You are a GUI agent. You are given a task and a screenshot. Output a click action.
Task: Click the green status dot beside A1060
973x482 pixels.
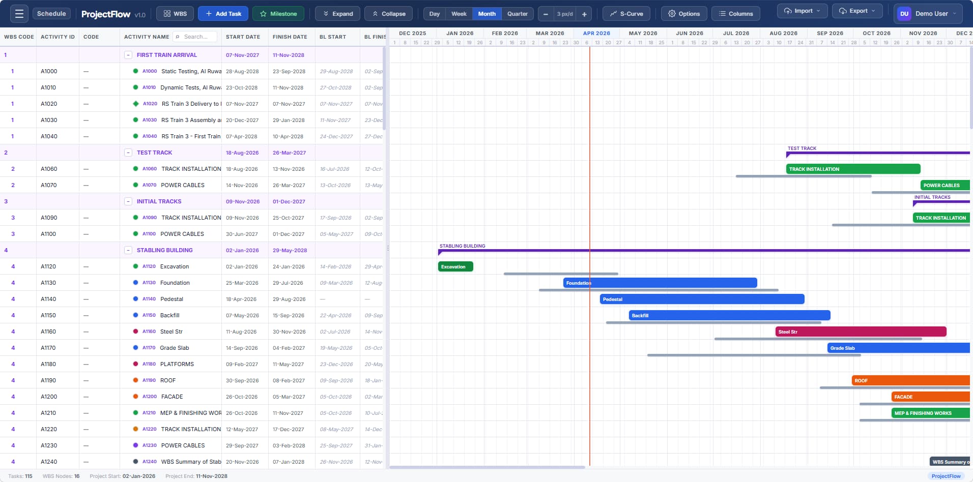pyautogui.click(x=135, y=168)
